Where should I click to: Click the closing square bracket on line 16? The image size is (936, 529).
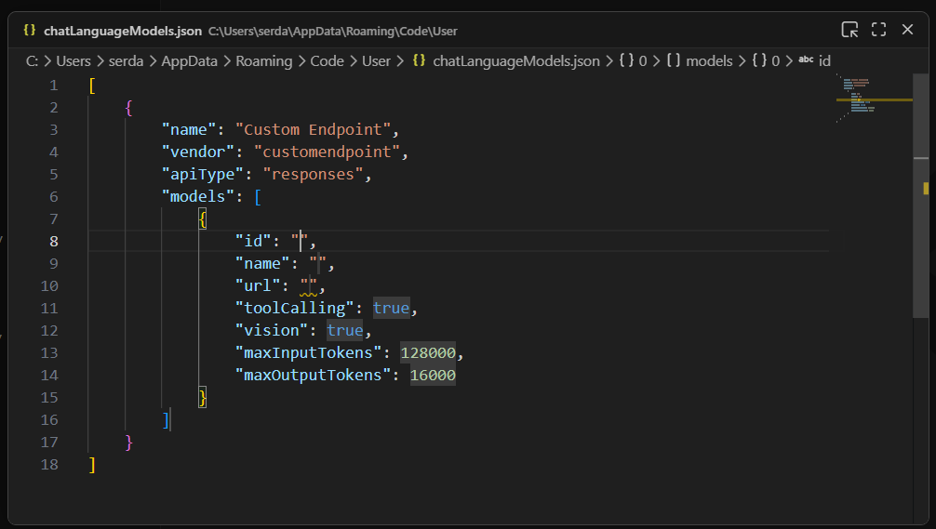tap(166, 420)
